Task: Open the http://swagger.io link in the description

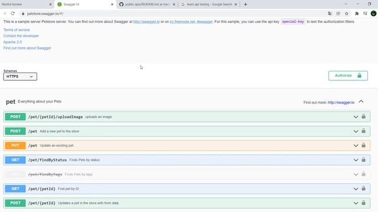Action: (x=146, y=22)
